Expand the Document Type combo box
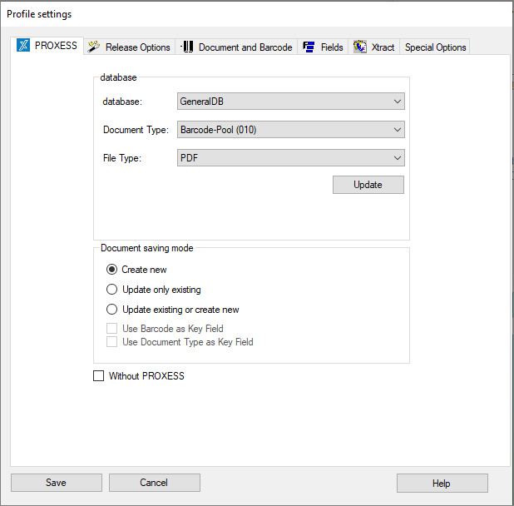Screen dimensions: 514x506 tap(291, 130)
